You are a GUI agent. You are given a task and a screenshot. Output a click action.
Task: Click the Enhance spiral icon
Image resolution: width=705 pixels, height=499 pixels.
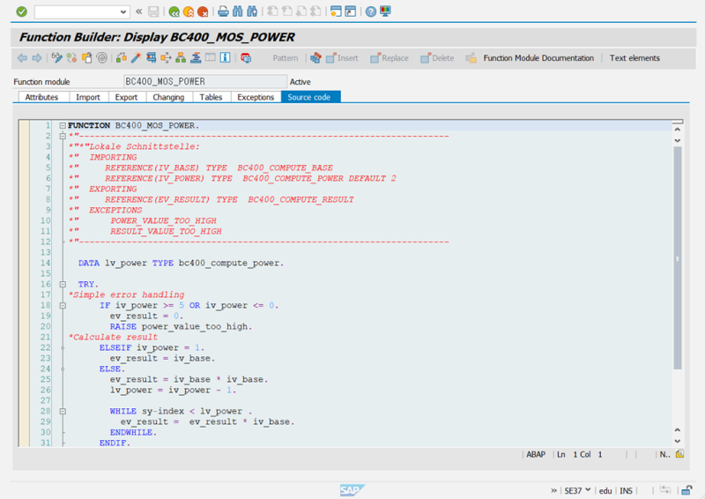pyautogui.click(x=102, y=57)
